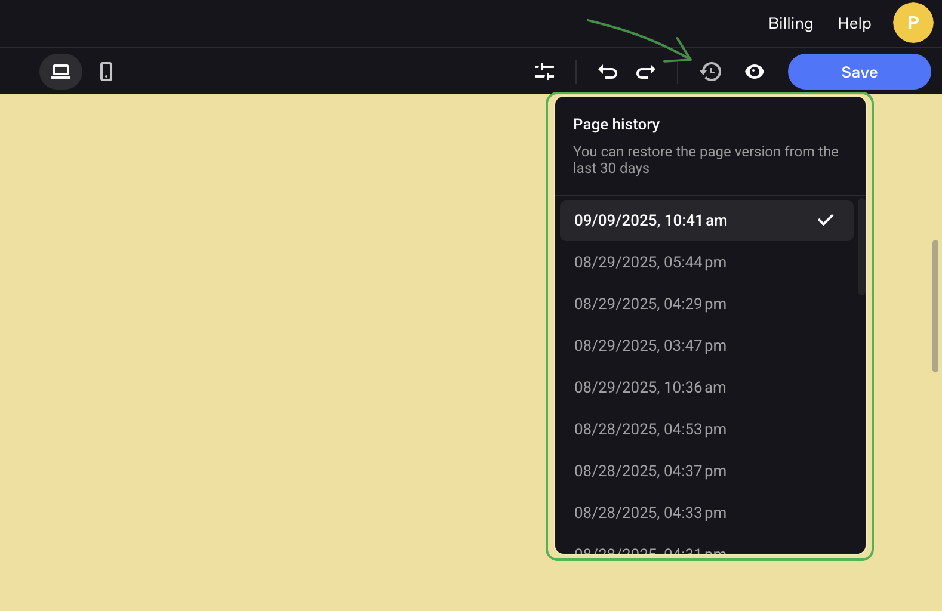Open the Help menu item
The width and height of the screenshot is (942, 611).
point(854,23)
